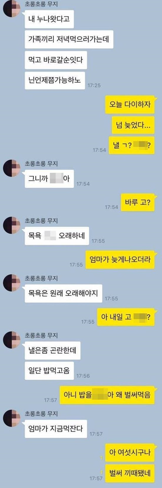
Task: Select the yellow '왜 벌써먹음' bubble
Action: point(107,395)
